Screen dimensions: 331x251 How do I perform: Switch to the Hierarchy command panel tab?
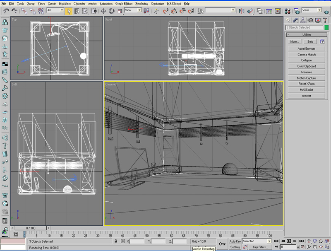(x=303, y=20)
